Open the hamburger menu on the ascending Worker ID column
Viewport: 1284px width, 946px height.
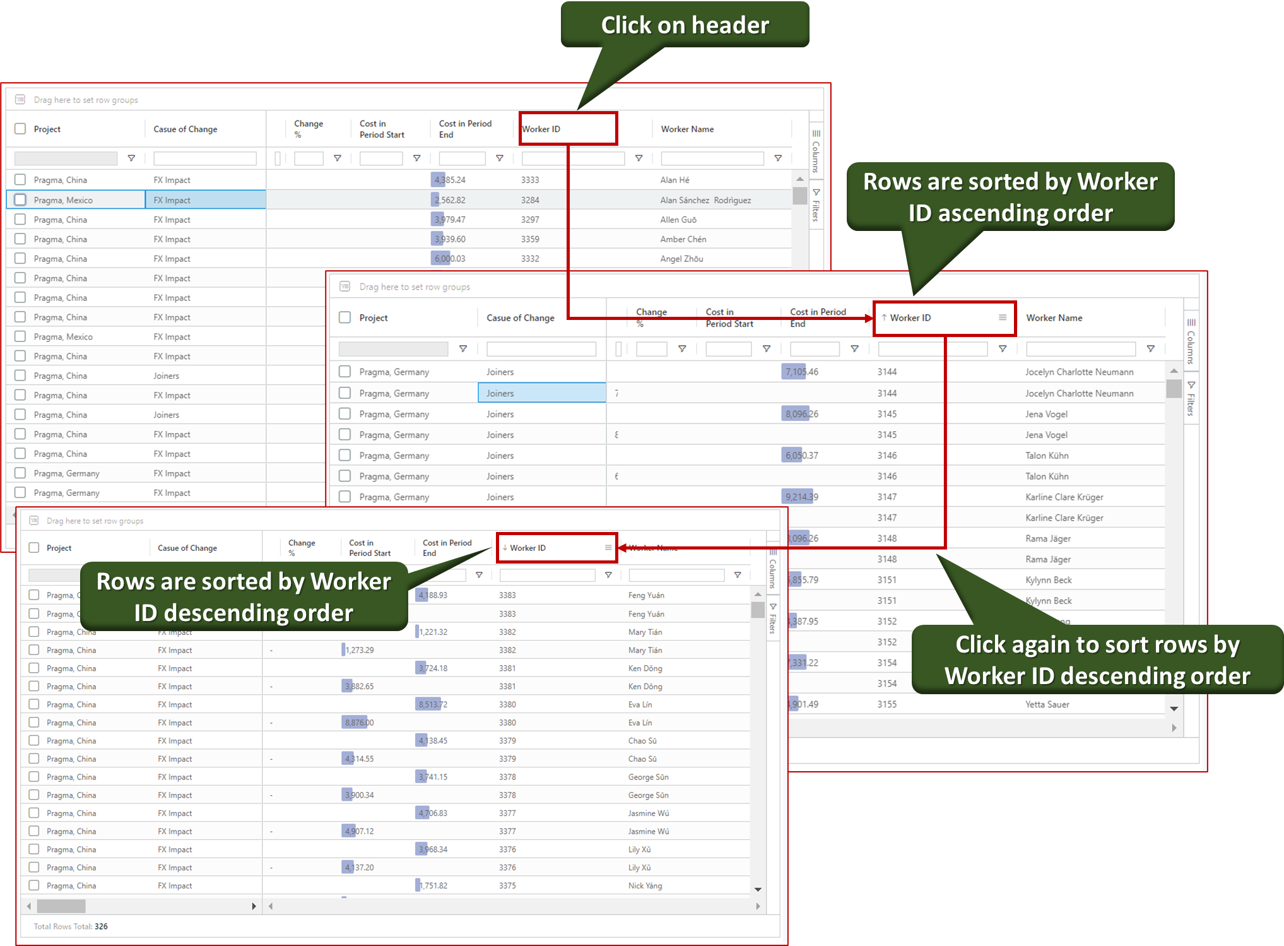(1002, 317)
